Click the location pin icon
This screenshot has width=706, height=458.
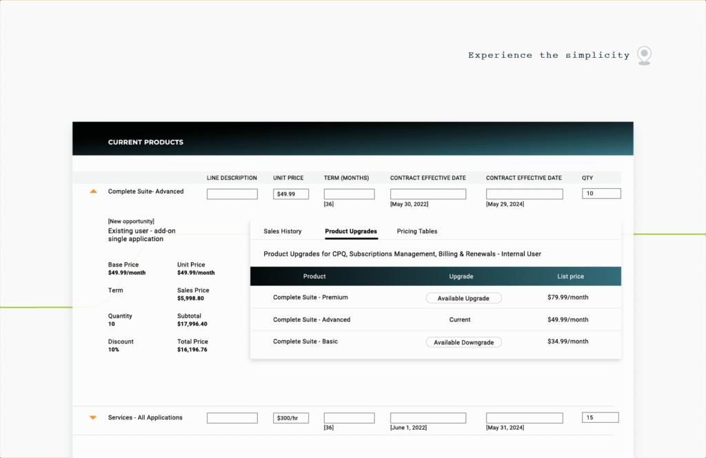pyautogui.click(x=644, y=55)
